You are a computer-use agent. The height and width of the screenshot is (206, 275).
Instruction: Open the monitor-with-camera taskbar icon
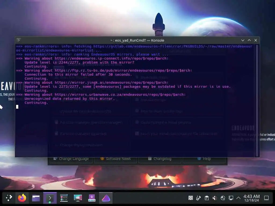click(78, 198)
